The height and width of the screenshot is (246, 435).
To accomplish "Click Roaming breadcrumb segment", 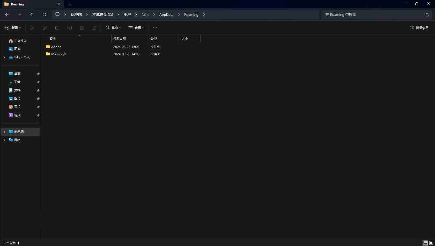I will click(191, 15).
